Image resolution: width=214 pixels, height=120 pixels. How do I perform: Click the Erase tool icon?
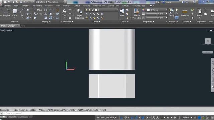coord(57,10)
